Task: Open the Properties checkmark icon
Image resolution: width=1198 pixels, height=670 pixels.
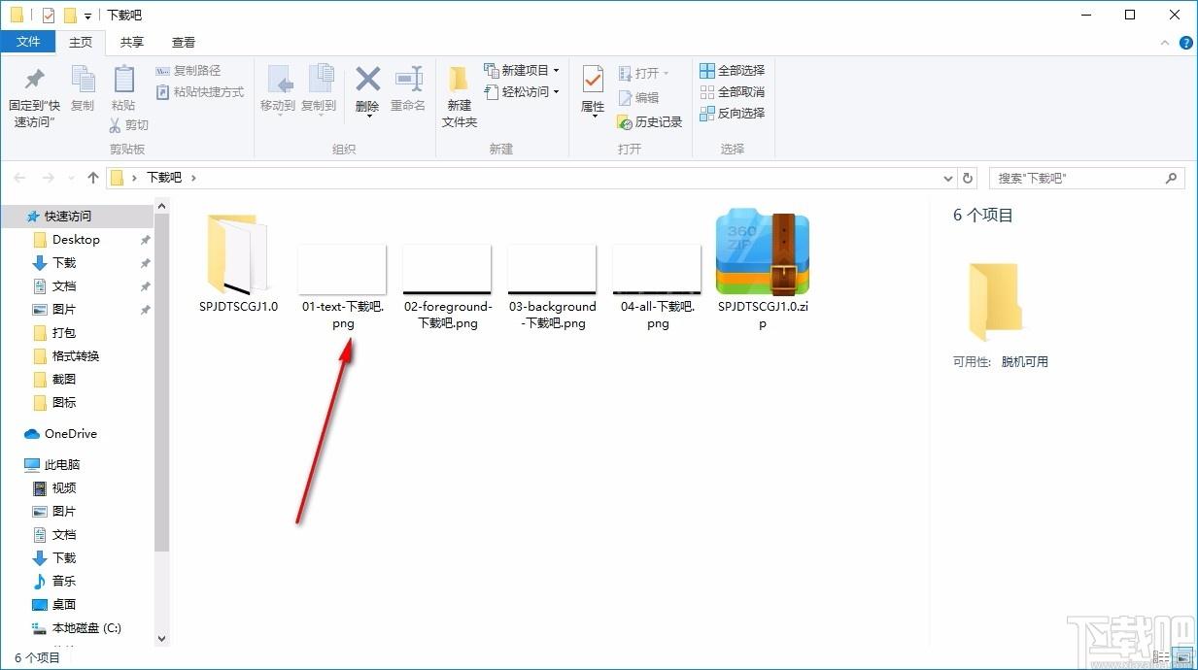Action: pyautogui.click(x=593, y=80)
